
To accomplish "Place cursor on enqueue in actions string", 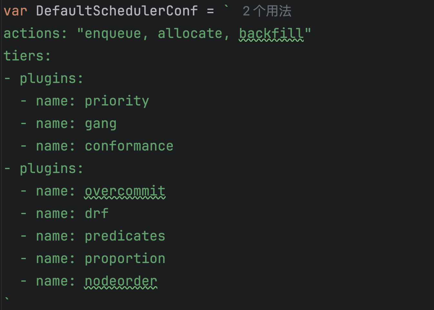I will tap(113, 33).
